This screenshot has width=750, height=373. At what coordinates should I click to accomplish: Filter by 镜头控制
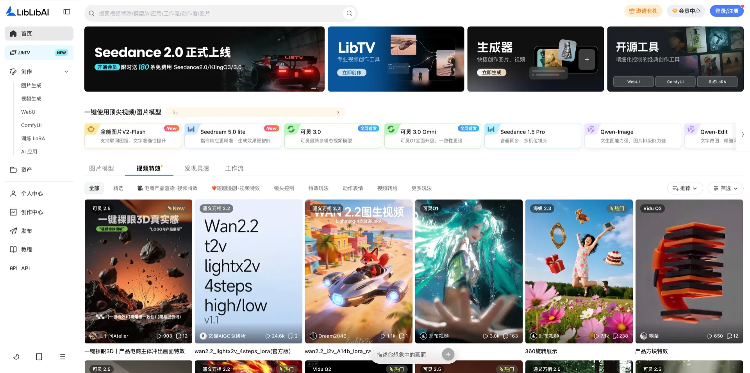(x=284, y=188)
